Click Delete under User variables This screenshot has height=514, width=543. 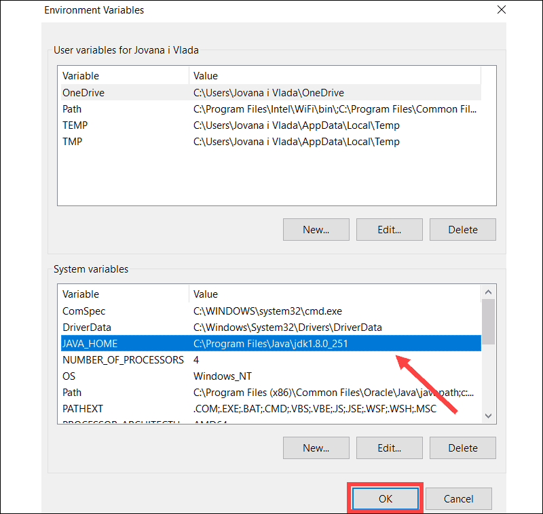pyautogui.click(x=463, y=229)
